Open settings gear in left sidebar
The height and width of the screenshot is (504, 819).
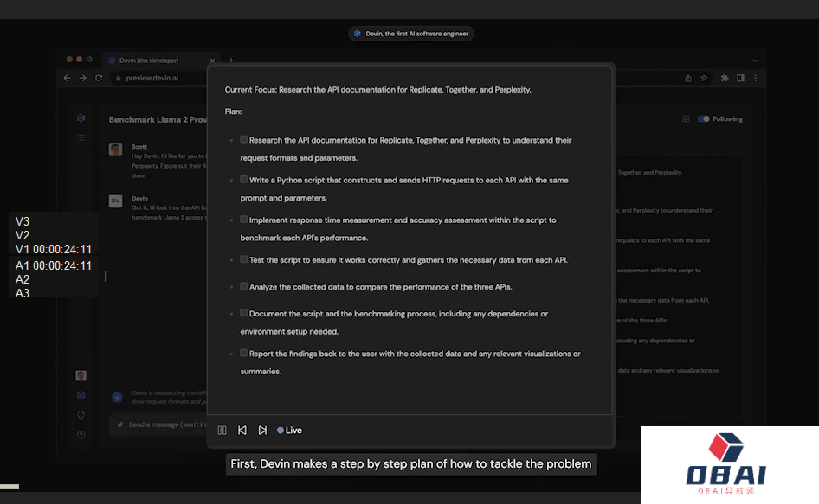(81, 395)
